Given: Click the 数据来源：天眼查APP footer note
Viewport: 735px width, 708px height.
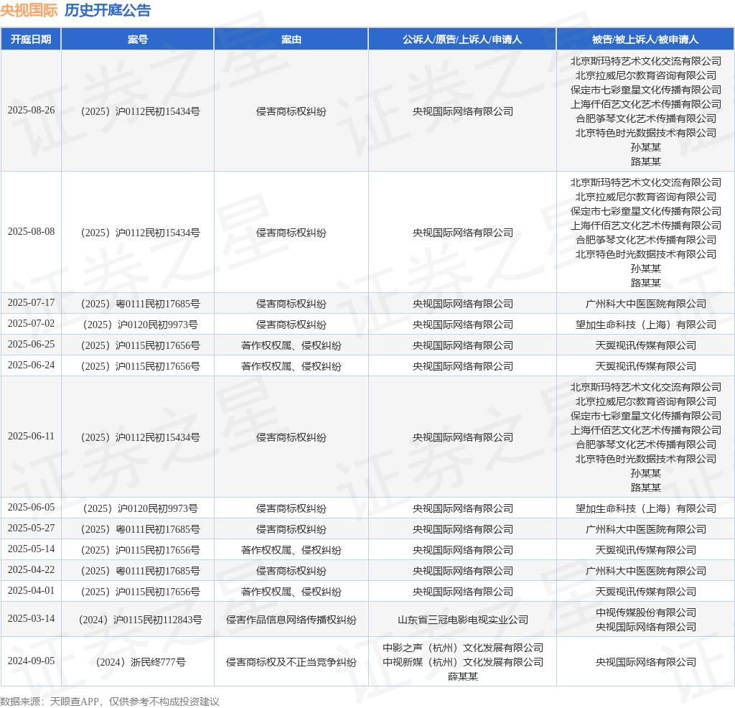Looking at the screenshot, I should (110, 702).
